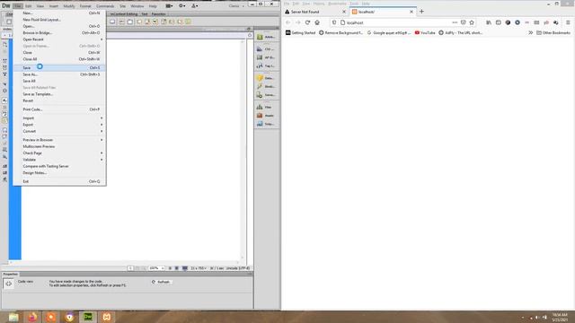This screenshot has height=323, width=575.
Task: Reload the page in Firefox
Action: (x=307, y=22)
